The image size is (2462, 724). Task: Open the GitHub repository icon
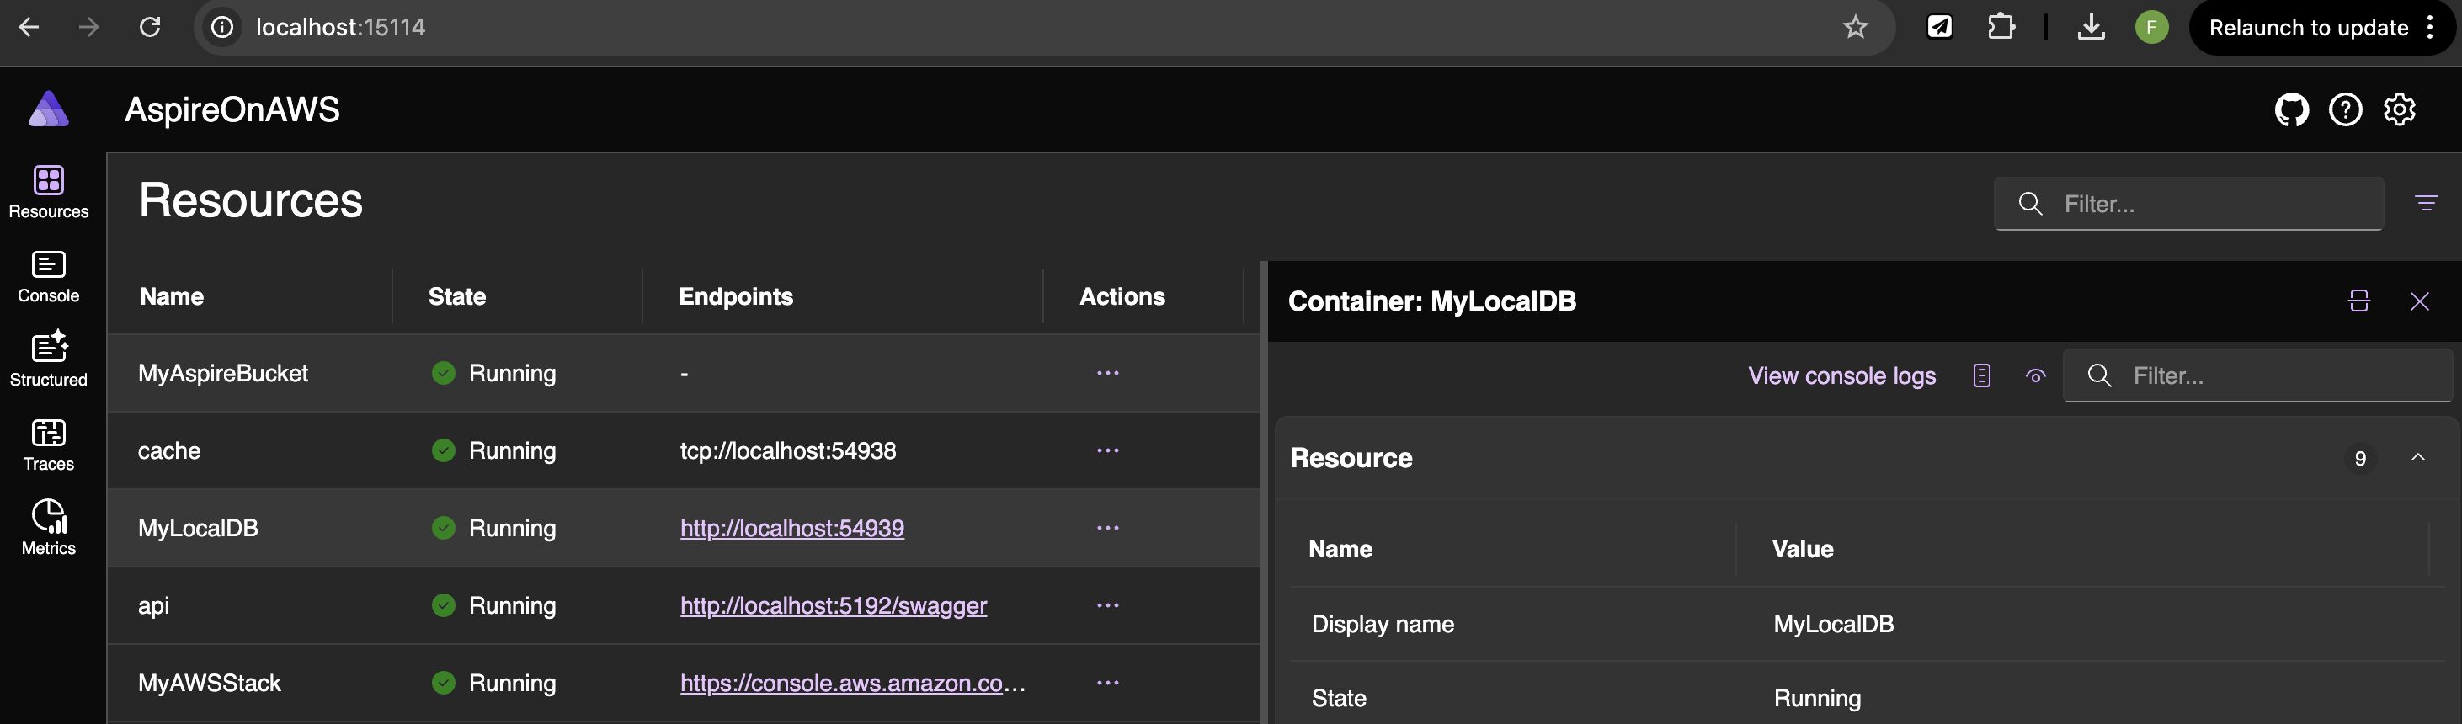tap(2291, 109)
